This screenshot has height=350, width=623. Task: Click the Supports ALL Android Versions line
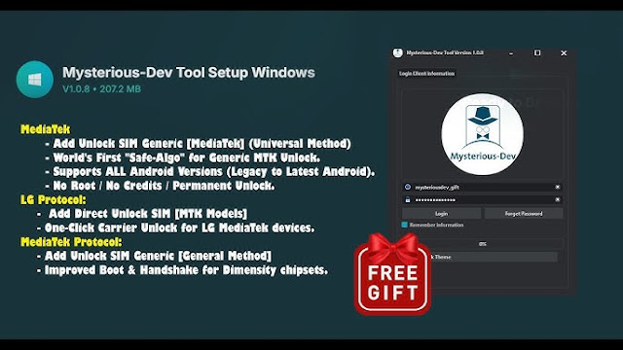point(210,172)
